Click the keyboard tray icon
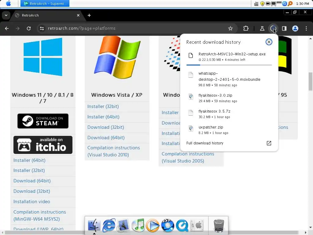 256,4
